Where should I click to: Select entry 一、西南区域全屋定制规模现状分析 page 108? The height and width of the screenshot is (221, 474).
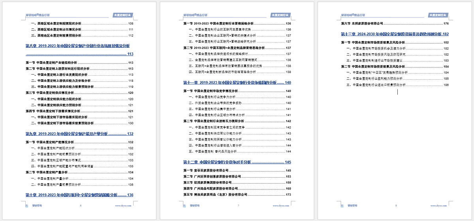coord(83,24)
